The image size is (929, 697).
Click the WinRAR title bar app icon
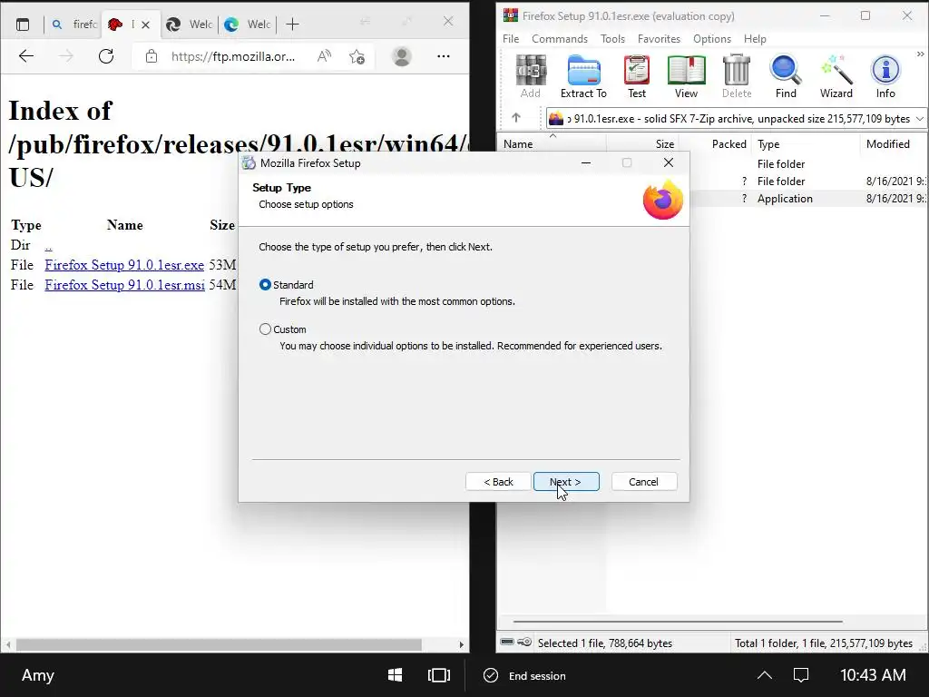510,15
